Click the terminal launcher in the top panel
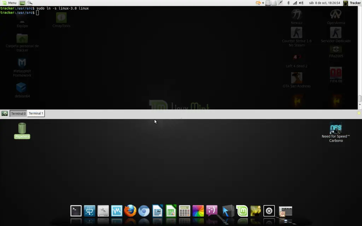Viewport: 362px width, 226px height. coord(22,3)
